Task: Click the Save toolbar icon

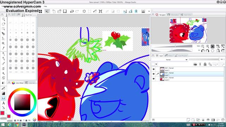Action: tap(65, 11)
